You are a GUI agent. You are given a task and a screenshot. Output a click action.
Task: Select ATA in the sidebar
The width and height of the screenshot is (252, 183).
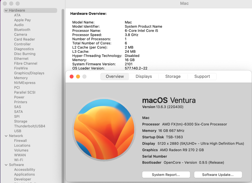coord(17,15)
